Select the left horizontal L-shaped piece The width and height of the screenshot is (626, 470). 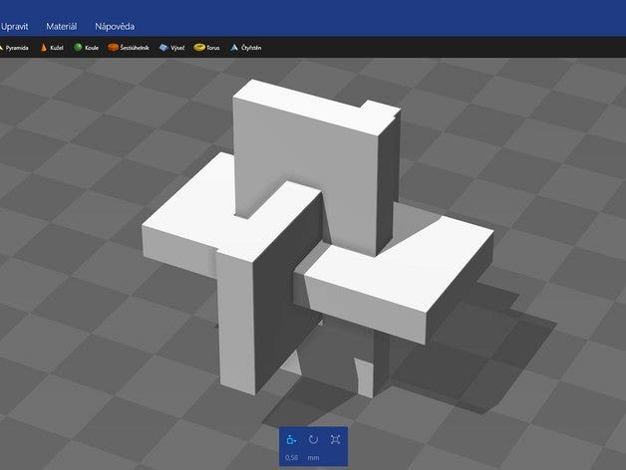[x=189, y=224]
